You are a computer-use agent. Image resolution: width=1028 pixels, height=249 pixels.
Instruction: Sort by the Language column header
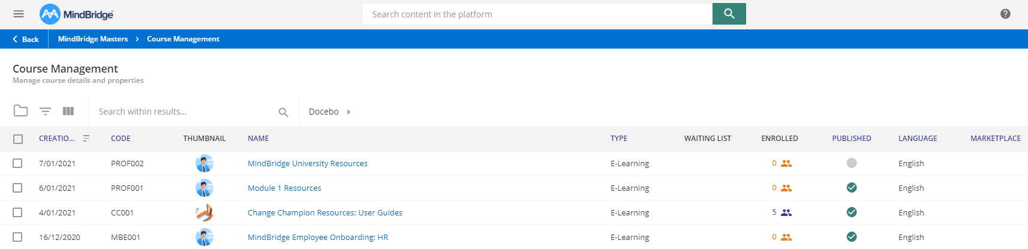[x=918, y=138]
